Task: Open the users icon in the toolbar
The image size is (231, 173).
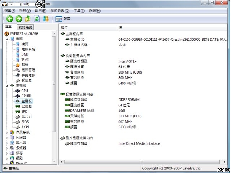Action: point(46,19)
